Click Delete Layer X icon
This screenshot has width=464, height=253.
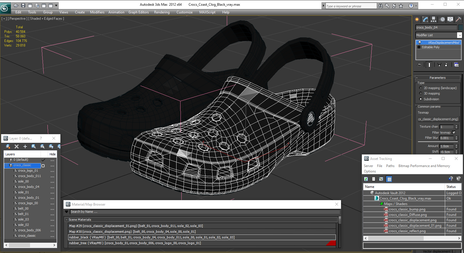[17, 146]
